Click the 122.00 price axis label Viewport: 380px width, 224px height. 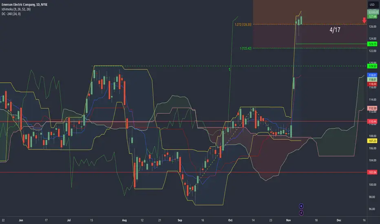[373, 51]
